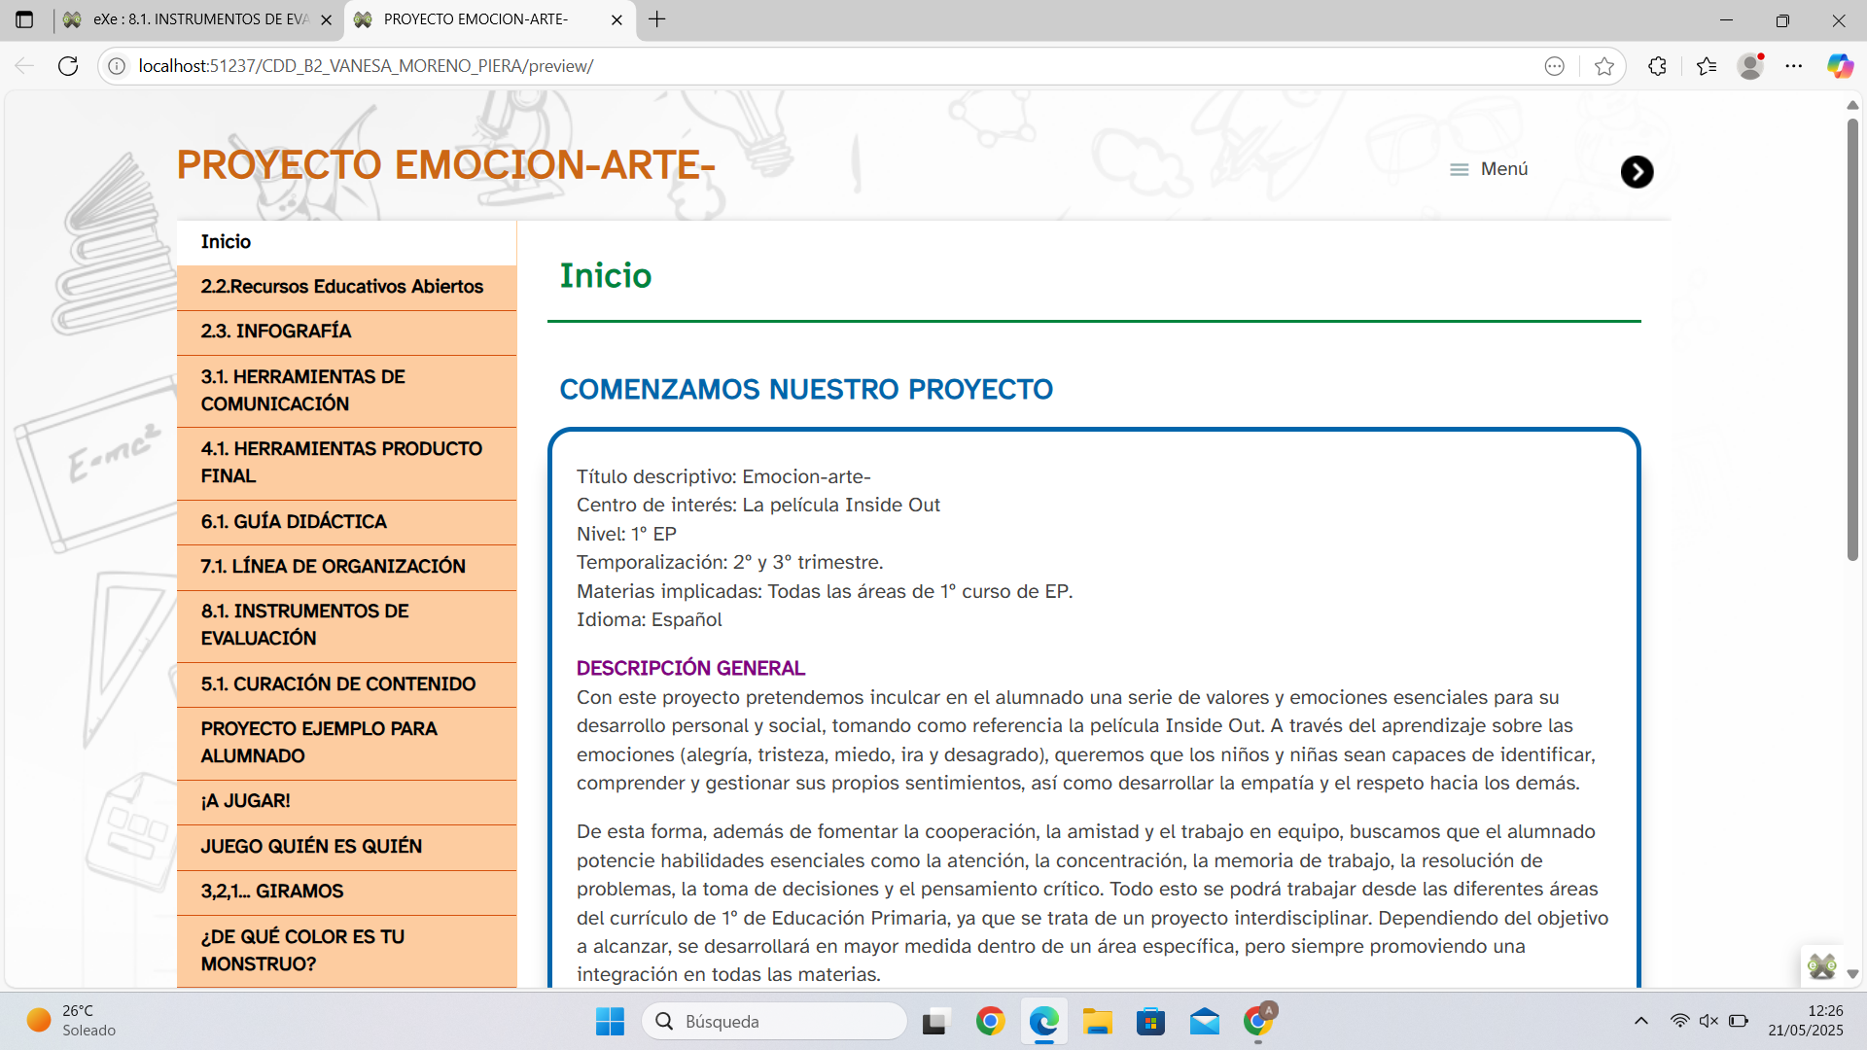The height and width of the screenshot is (1050, 1867).
Task: Open Microsoft Store from the taskbar
Action: 1150,1022
